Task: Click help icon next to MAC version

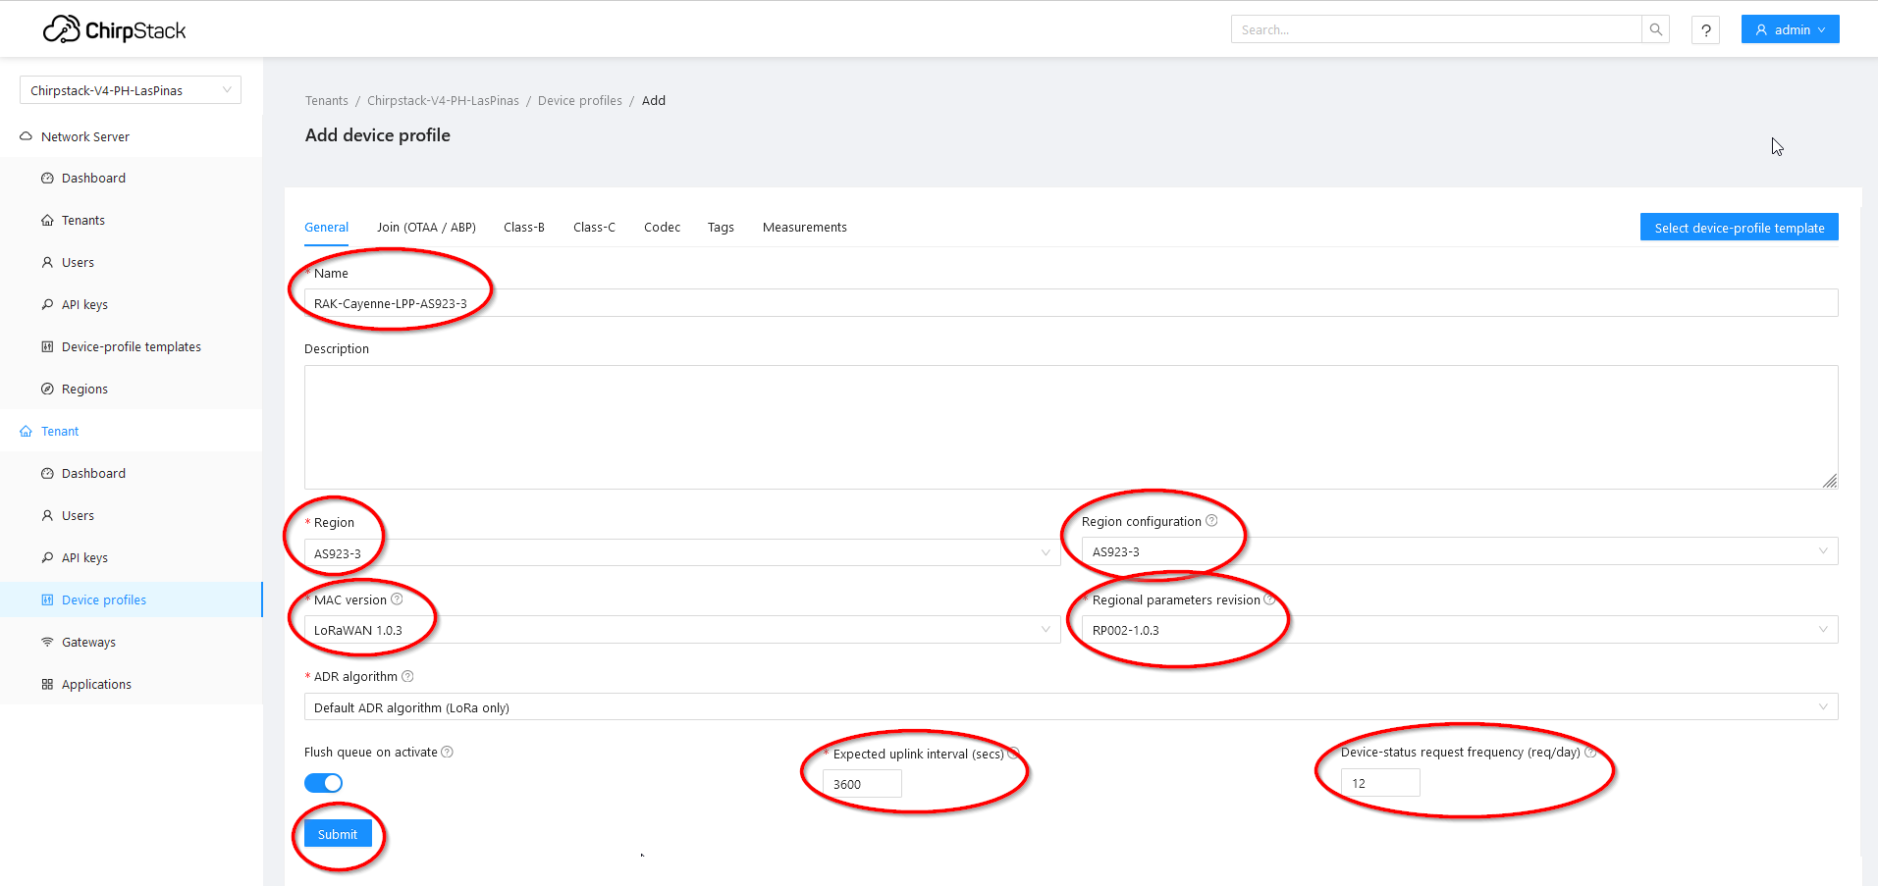Action: [397, 599]
